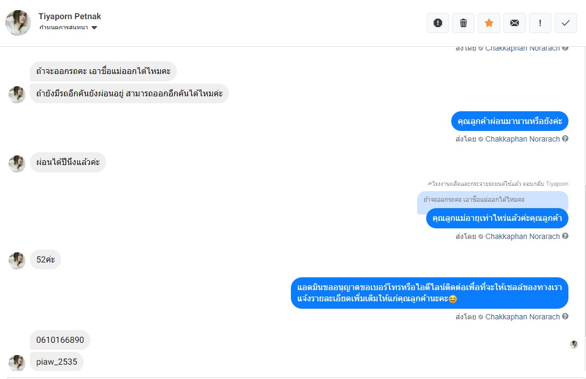Open the assign conversation label under Tiyaporn Petnak
This screenshot has width=586, height=379.
click(x=63, y=28)
